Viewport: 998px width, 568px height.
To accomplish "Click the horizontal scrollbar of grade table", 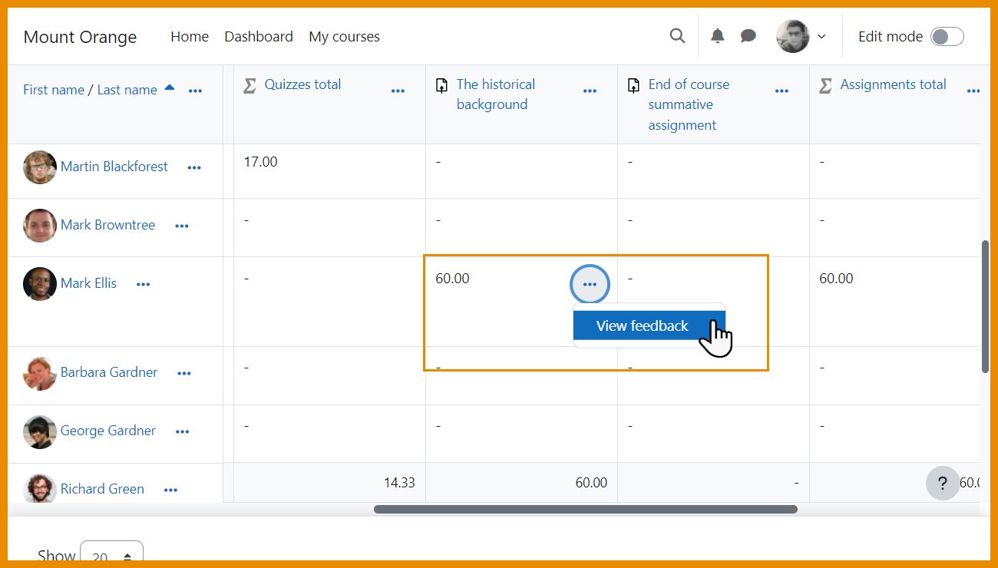I will [x=585, y=509].
